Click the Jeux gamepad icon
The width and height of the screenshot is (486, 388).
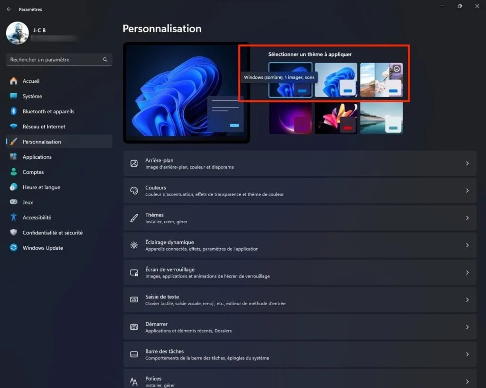(14, 202)
